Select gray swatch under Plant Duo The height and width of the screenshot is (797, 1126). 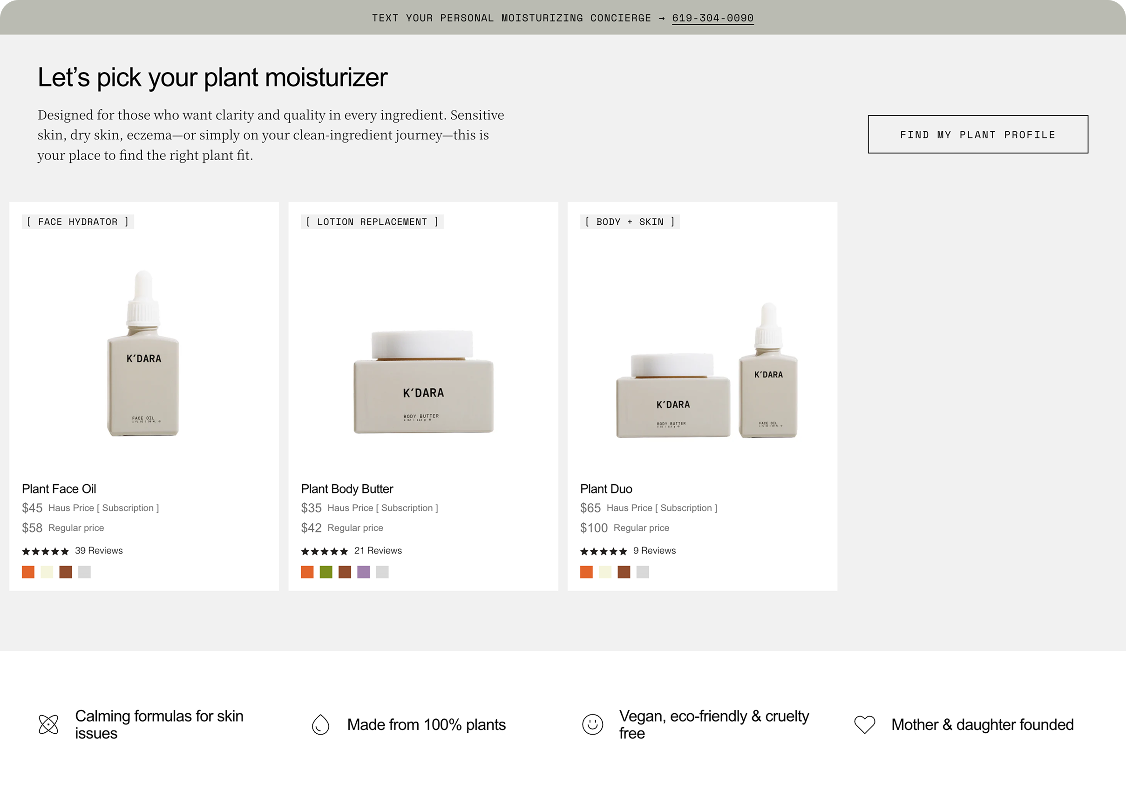643,572
